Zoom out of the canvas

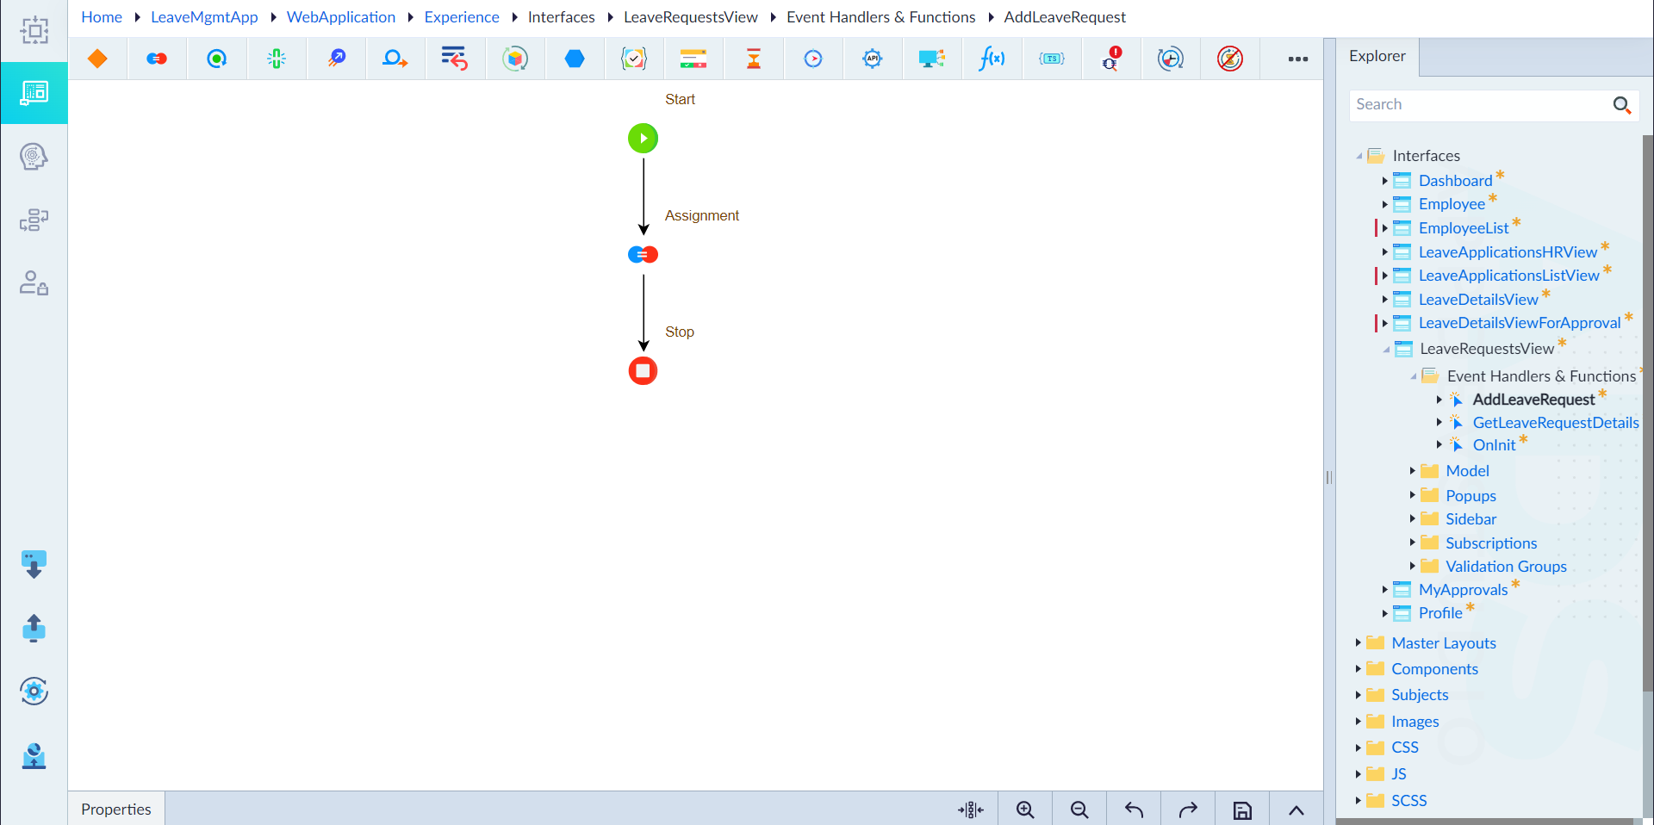(1079, 809)
